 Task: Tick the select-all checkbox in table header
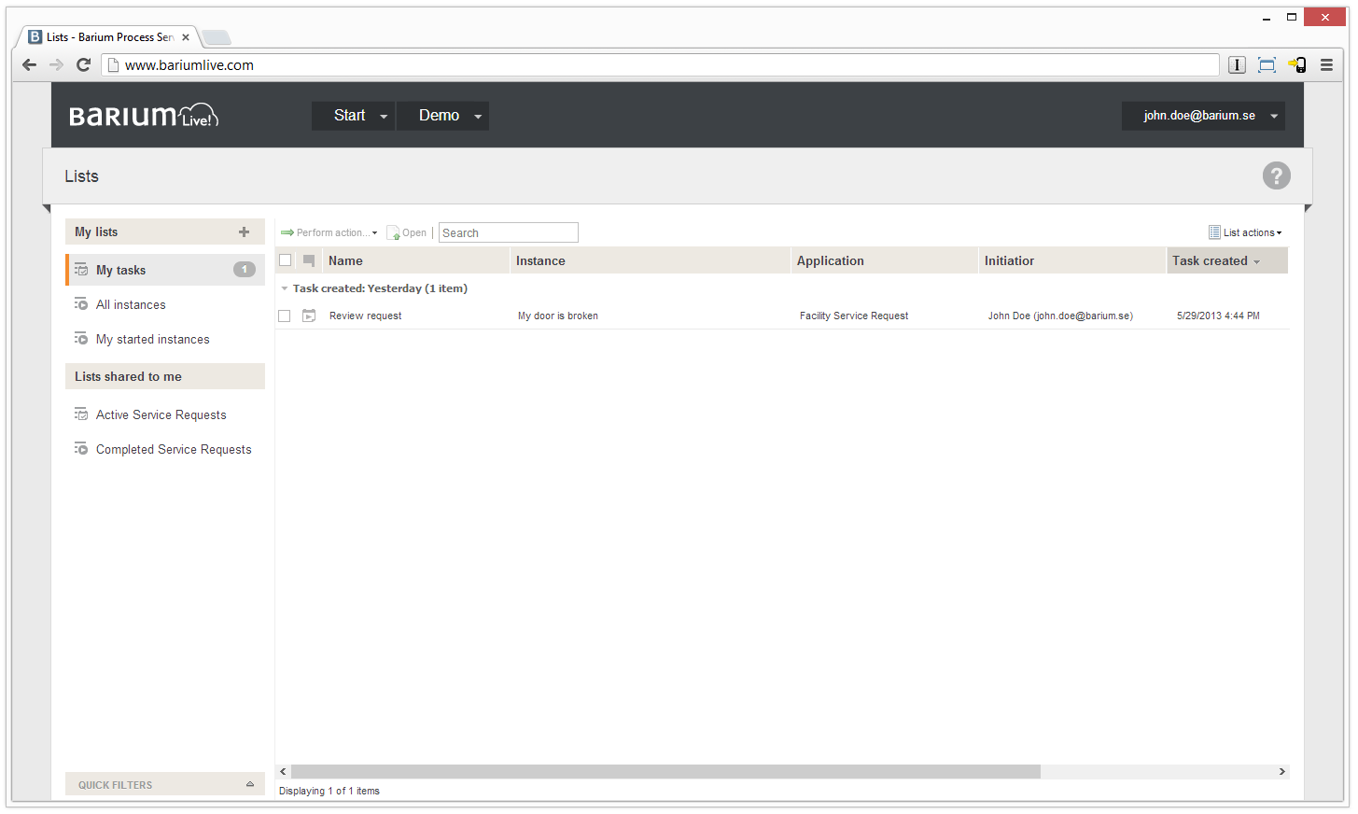(286, 261)
